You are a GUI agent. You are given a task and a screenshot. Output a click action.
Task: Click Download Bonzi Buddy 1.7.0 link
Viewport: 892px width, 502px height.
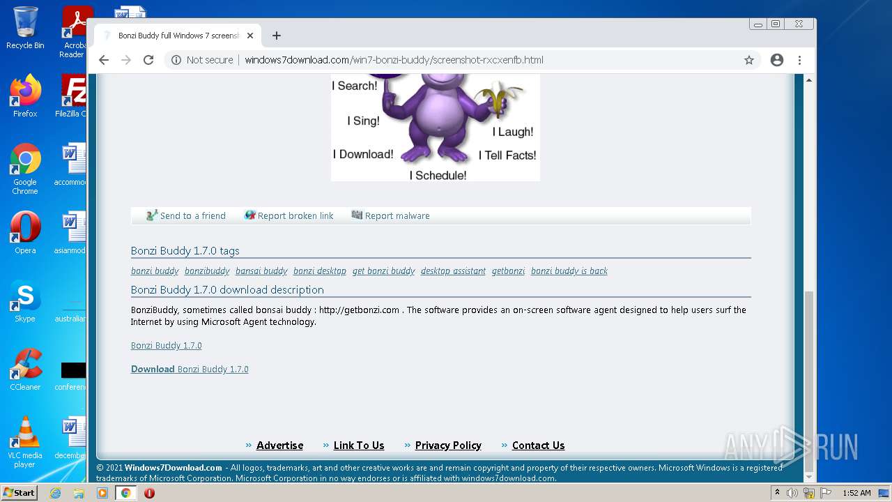pyautogui.click(x=190, y=369)
